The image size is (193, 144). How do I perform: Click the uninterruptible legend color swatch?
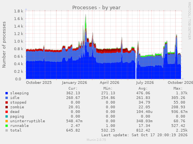[7, 121]
